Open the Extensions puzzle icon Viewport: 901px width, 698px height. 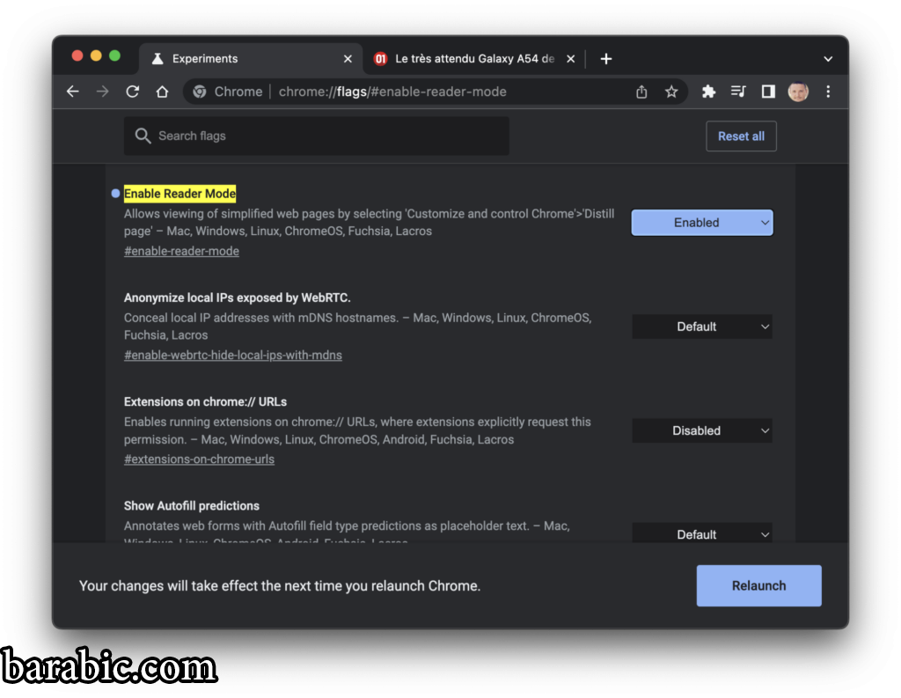click(708, 92)
